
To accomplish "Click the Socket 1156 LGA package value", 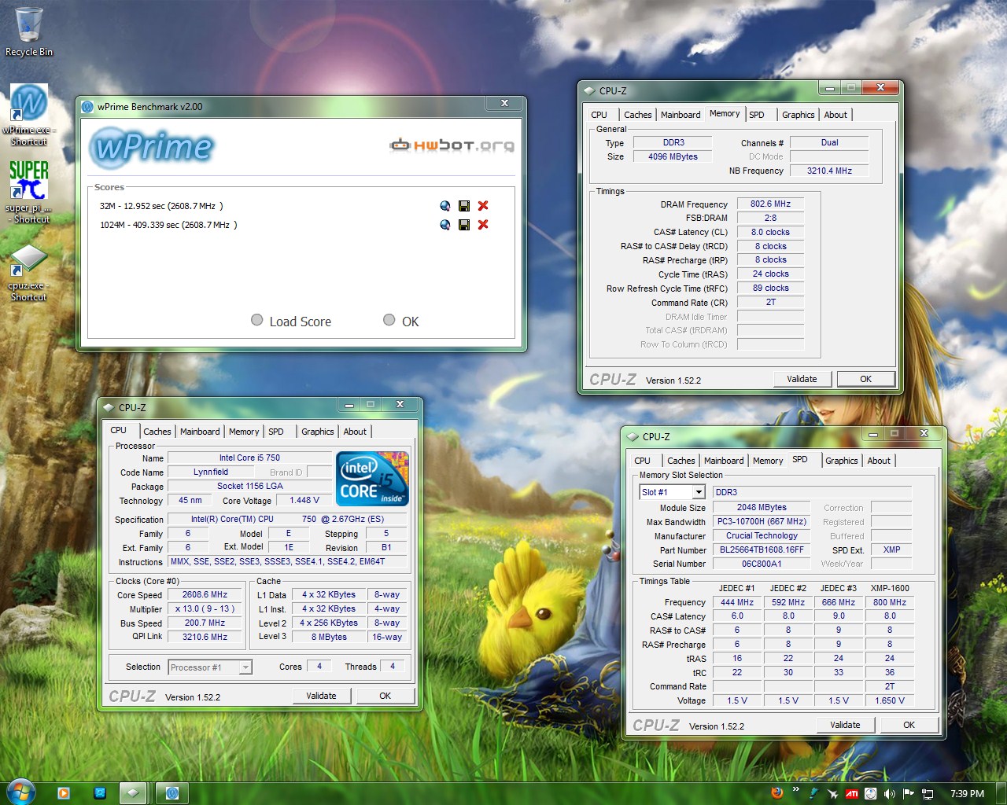I will point(249,486).
